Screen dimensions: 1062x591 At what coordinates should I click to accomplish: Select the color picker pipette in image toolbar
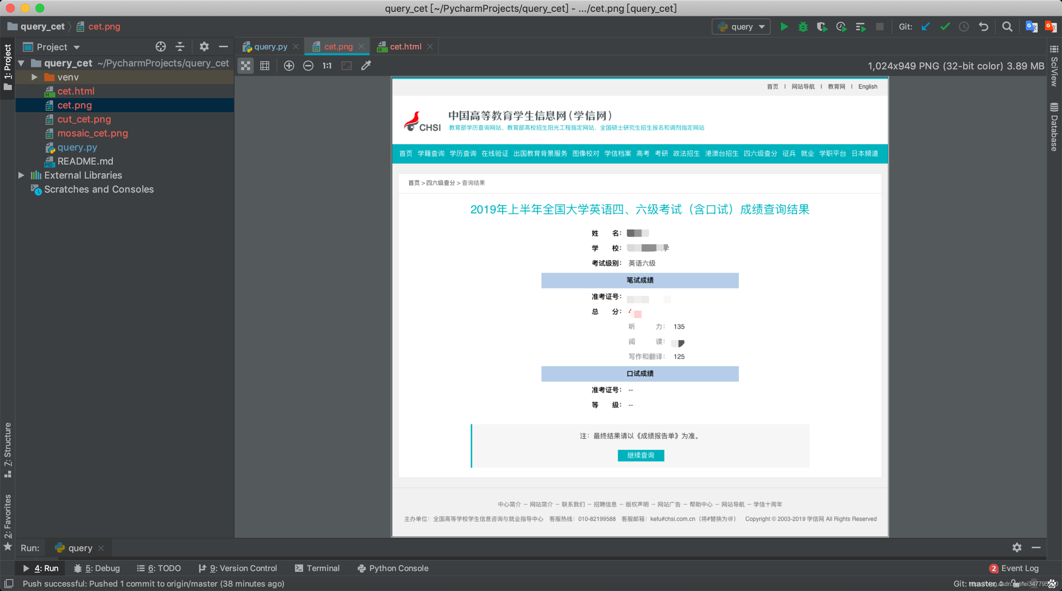pyautogui.click(x=366, y=66)
